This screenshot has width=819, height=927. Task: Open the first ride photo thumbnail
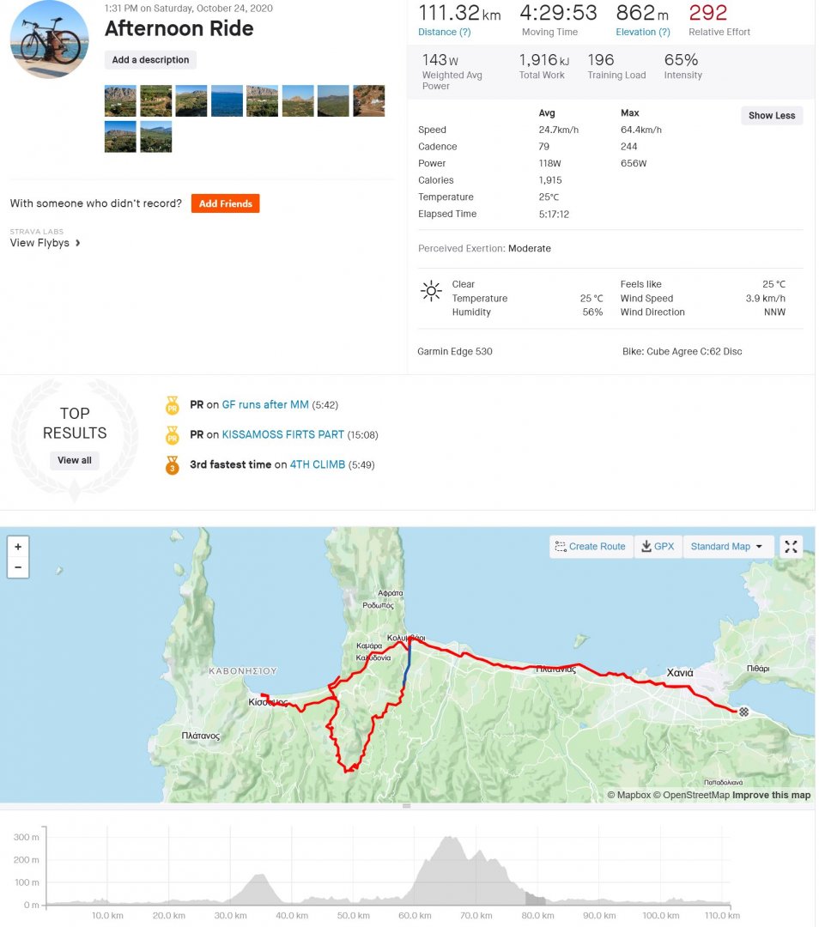[120, 100]
